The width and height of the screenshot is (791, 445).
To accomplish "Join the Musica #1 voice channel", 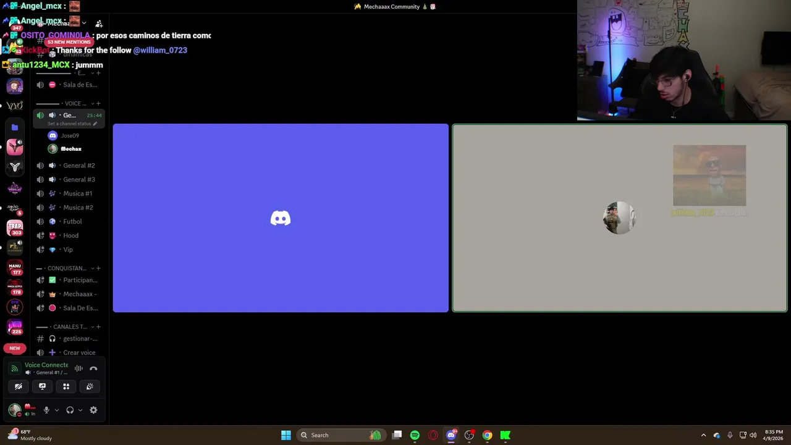I will pos(69,193).
